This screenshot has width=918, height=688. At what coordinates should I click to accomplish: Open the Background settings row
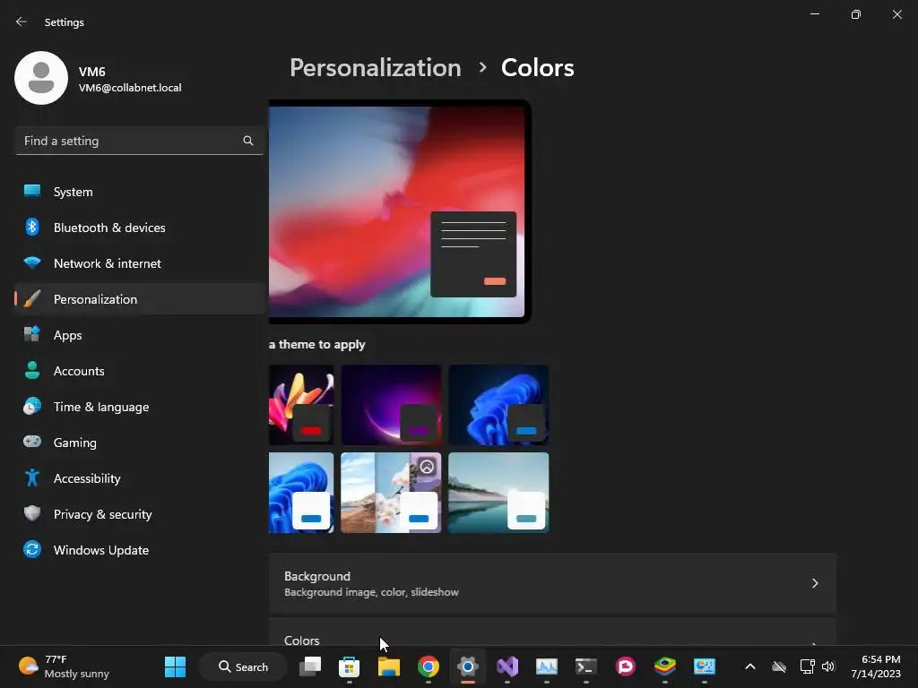pos(552,583)
